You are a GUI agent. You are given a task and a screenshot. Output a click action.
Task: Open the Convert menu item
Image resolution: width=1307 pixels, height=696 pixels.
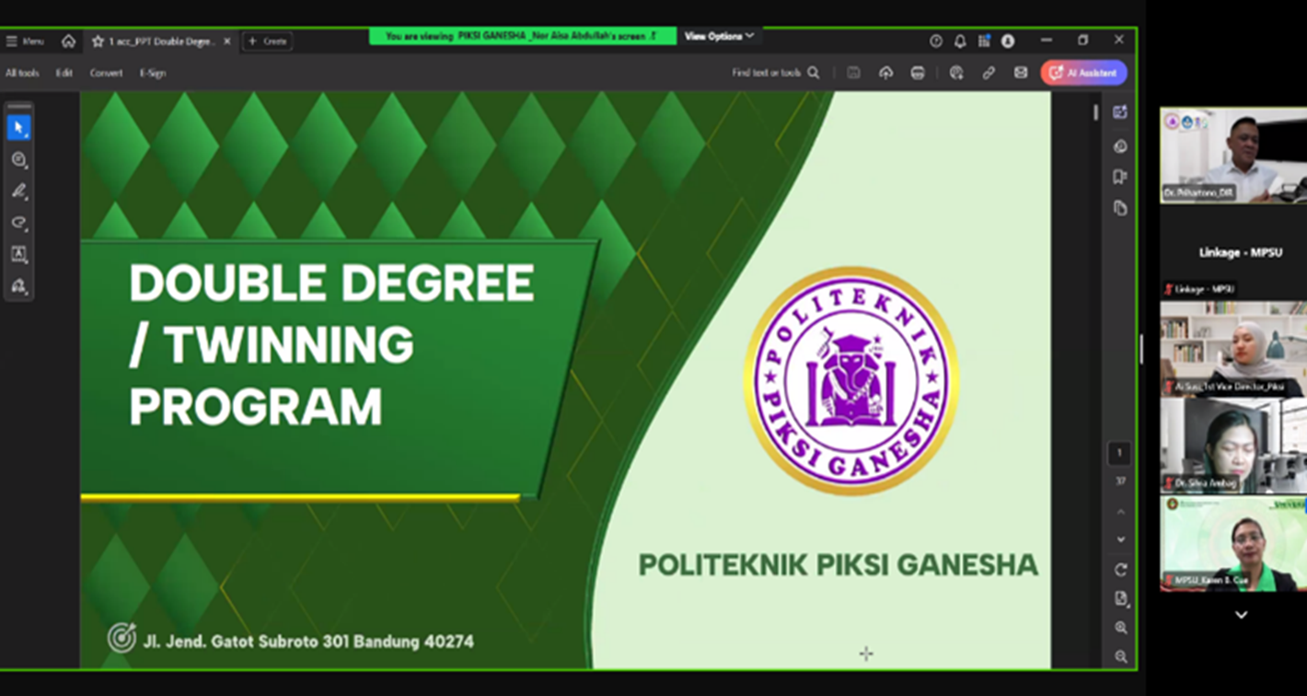click(106, 73)
